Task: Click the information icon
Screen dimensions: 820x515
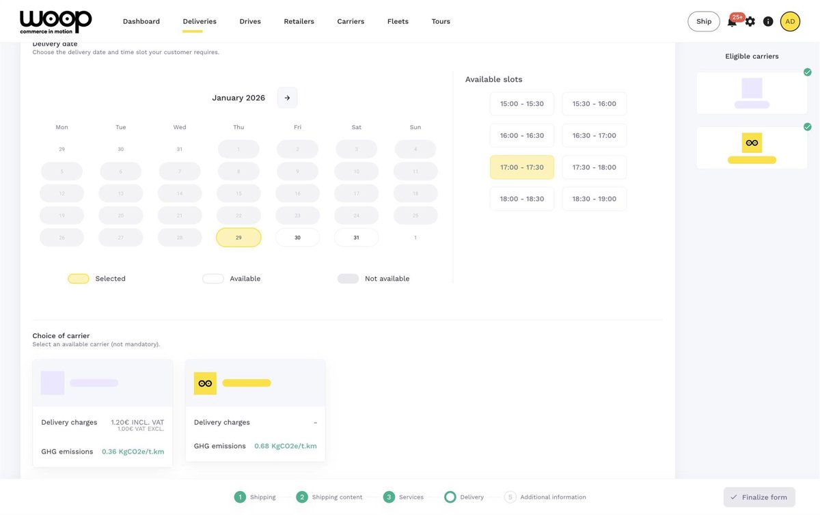Action: 768,22
